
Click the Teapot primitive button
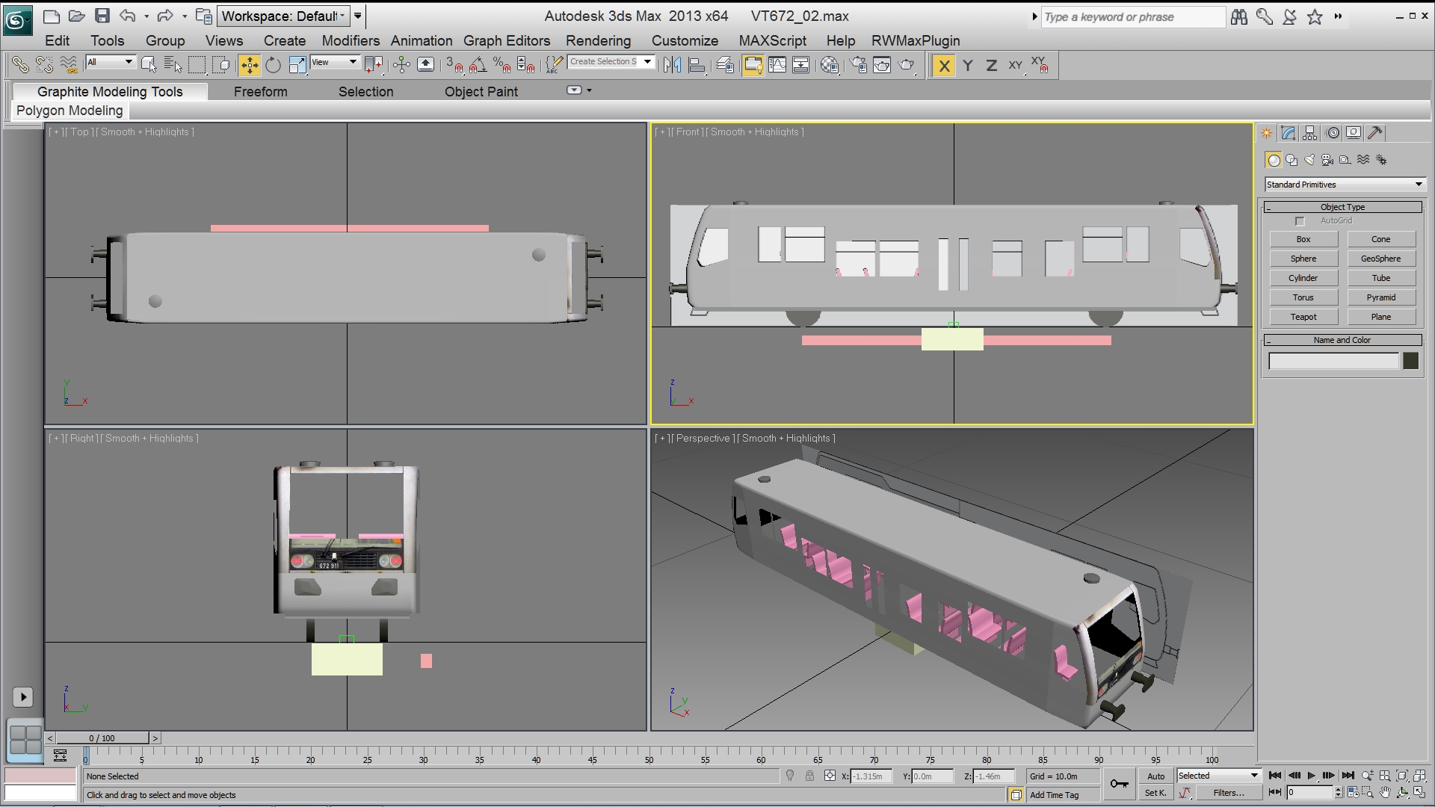[1303, 317]
